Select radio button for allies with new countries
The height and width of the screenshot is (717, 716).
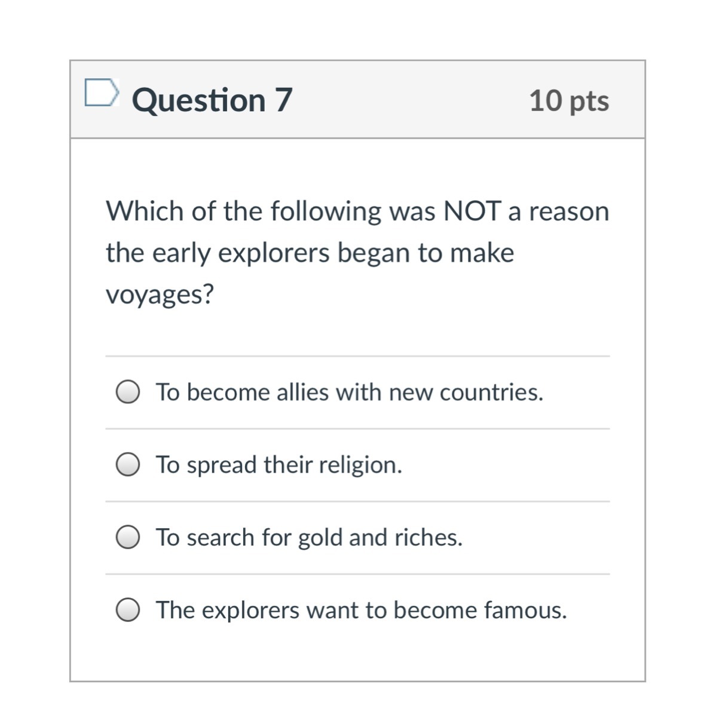(128, 393)
